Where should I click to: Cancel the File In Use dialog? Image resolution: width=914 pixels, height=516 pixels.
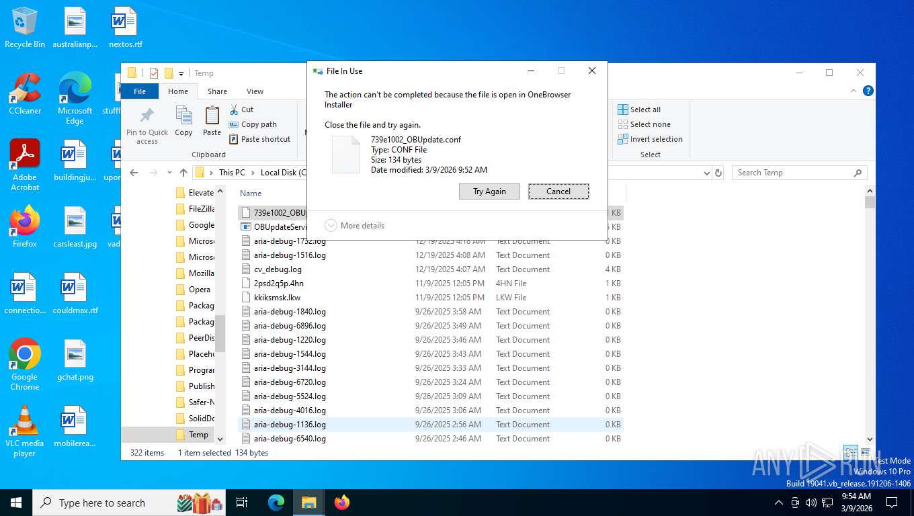pos(558,191)
